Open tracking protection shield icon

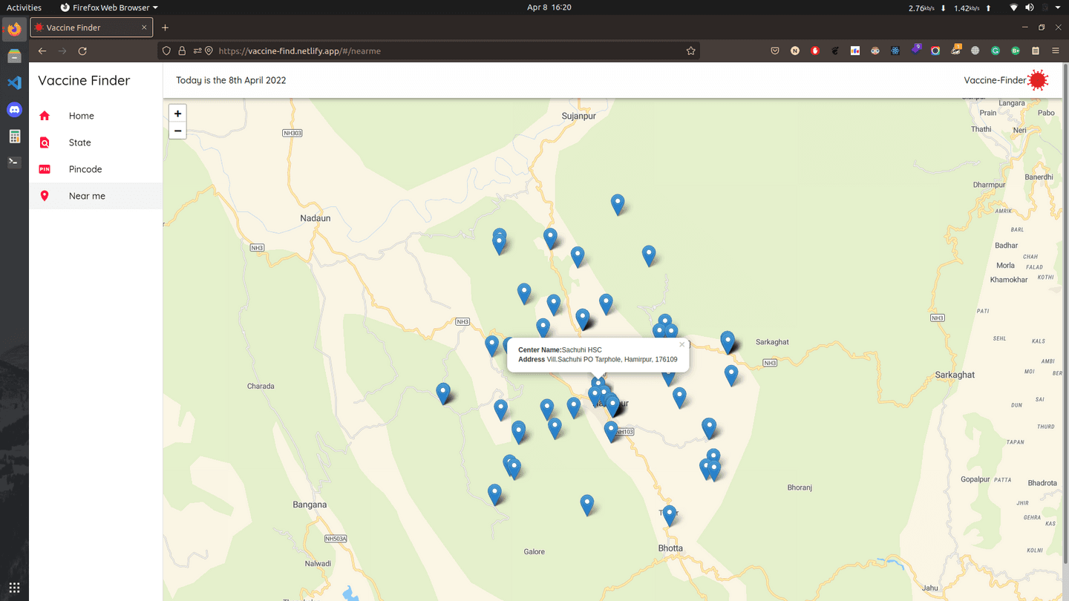coord(166,51)
